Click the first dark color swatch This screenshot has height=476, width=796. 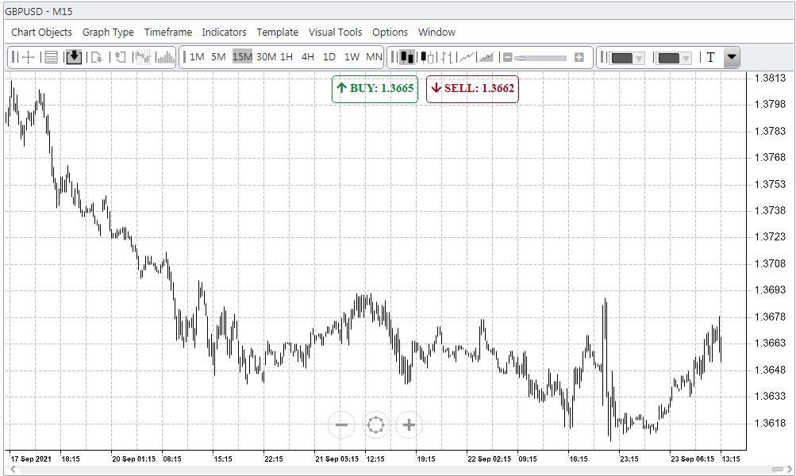pyautogui.click(x=622, y=59)
